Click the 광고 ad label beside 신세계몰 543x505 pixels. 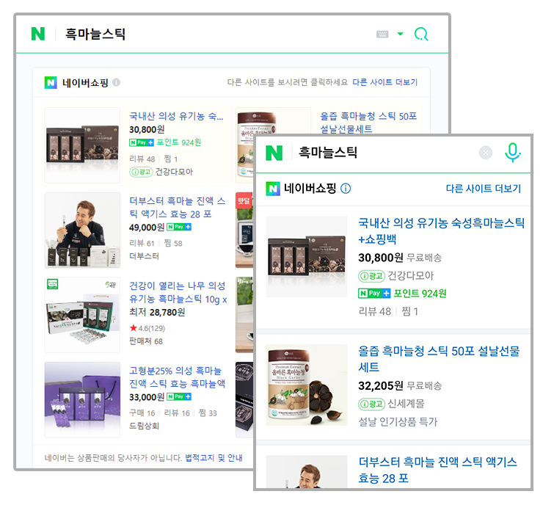click(371, 404)
